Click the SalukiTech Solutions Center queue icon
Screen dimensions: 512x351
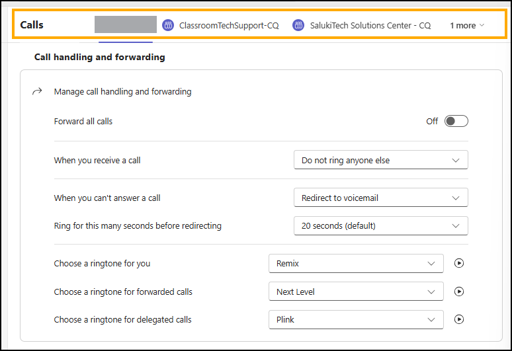pos(298,25)
